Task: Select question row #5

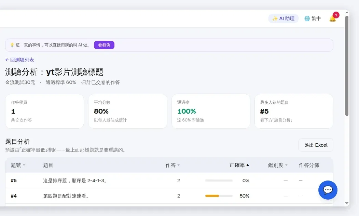Action: [169, 181]
